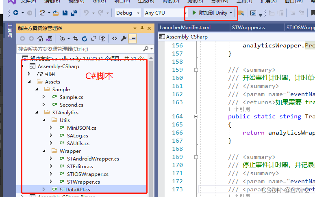Toggle the pin on Solution Explorer panel
The height and width of the screenshot is (197, 315).
point(142,28)
